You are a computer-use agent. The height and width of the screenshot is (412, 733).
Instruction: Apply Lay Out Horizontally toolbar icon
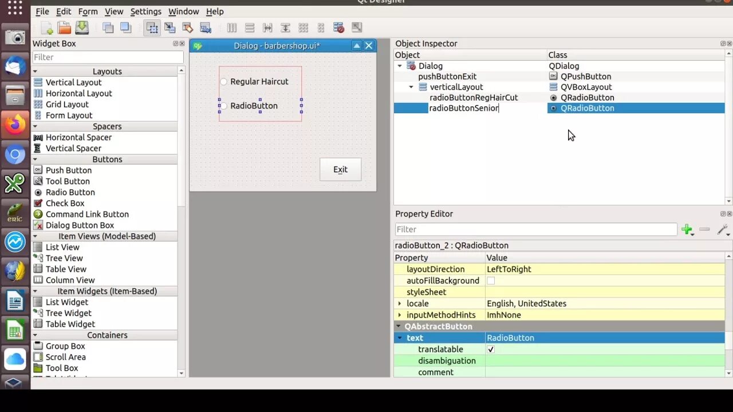point(232,27)
